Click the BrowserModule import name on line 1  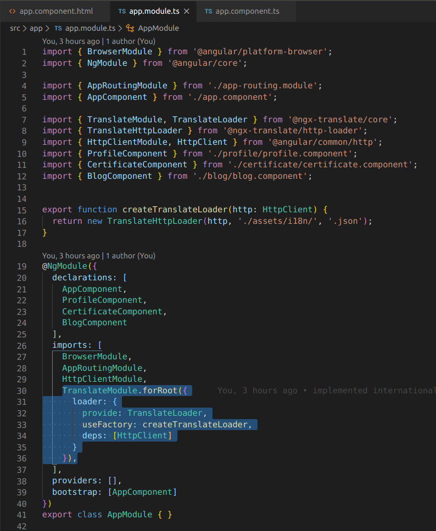pos(120,52)
